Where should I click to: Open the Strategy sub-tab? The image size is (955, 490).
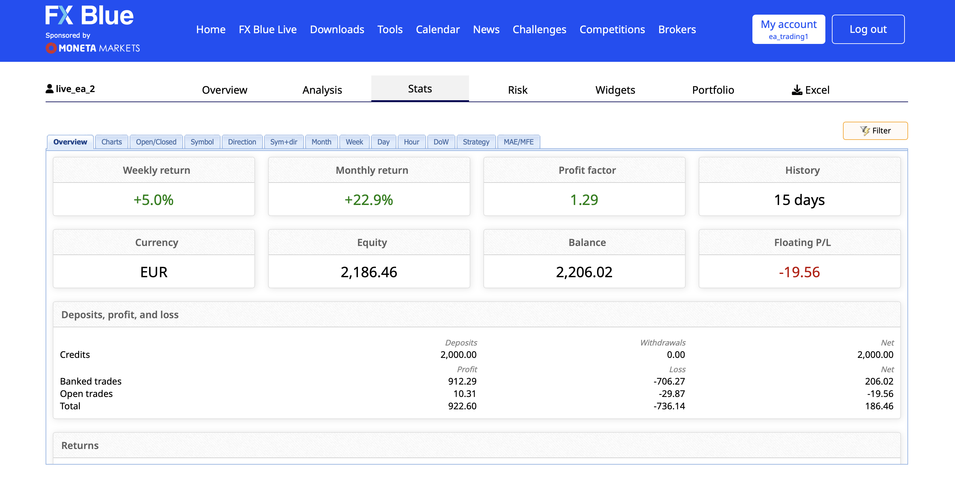click(476, 142)
